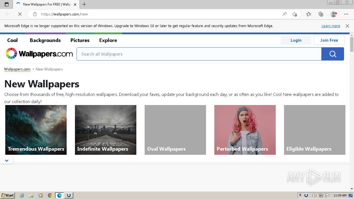Open network status tray icon
The height and width of the screenshot is (199, 354).
point(321,195)
